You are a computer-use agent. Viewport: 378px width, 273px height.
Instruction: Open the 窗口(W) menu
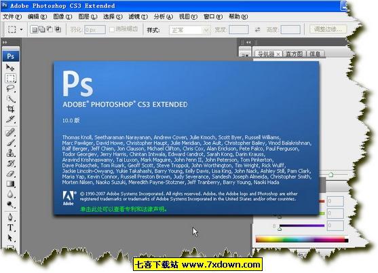pos(213,17)
